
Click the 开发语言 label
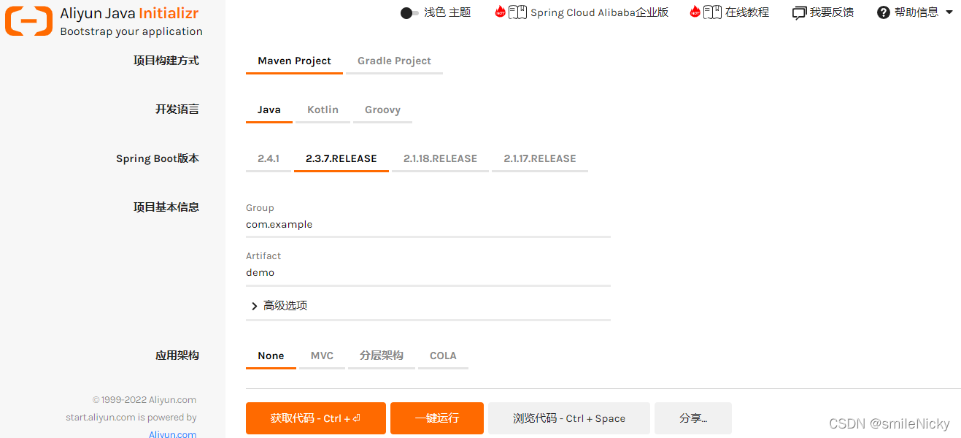coord(177,109)
